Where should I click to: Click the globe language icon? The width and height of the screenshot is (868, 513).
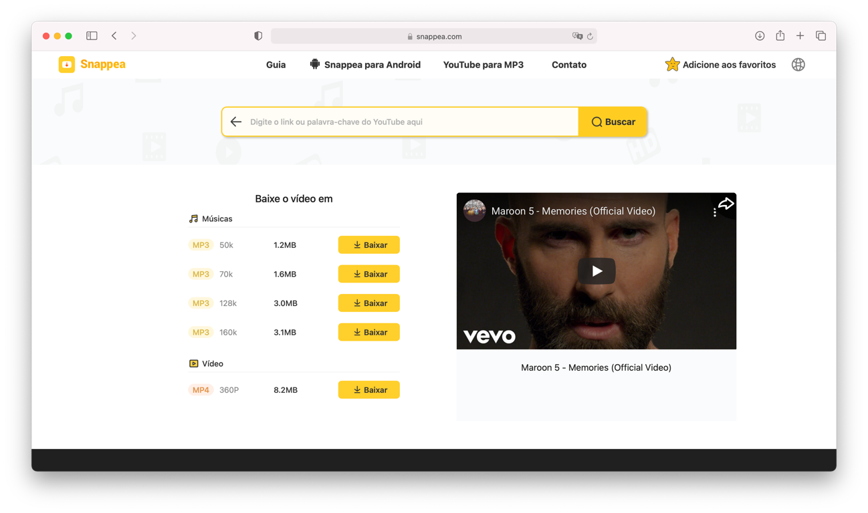tap(798, 65)
